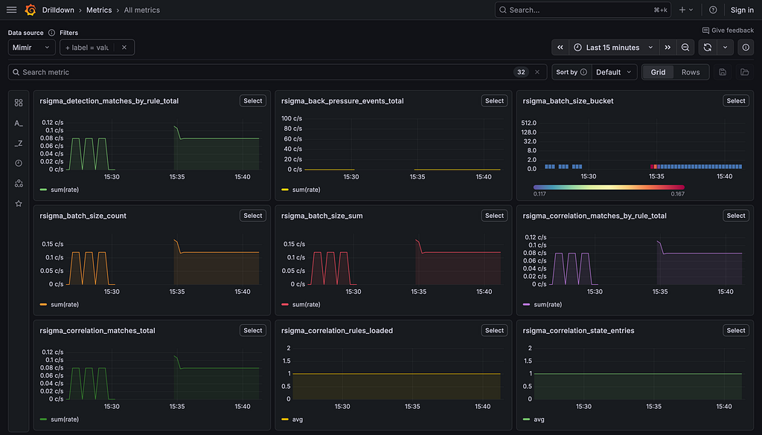Click the batch_size_bucket heatmap color scale
Viewport: 762px width, 435px height.
tap(609, 187)
